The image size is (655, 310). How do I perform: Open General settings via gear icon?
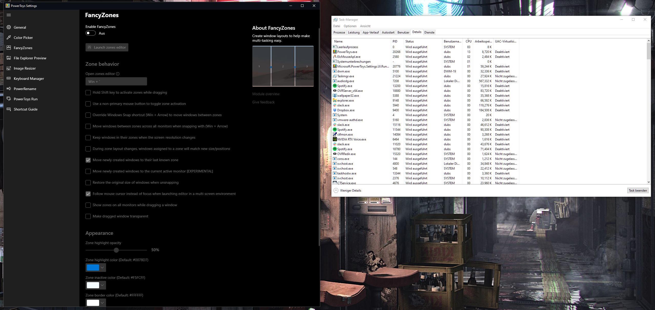pyautogui.click(x=9, y=27)
